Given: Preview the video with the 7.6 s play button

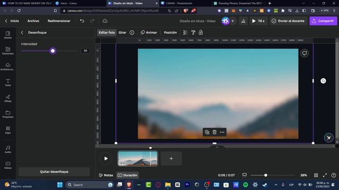Looking at the screenshot, I should 258,21.
